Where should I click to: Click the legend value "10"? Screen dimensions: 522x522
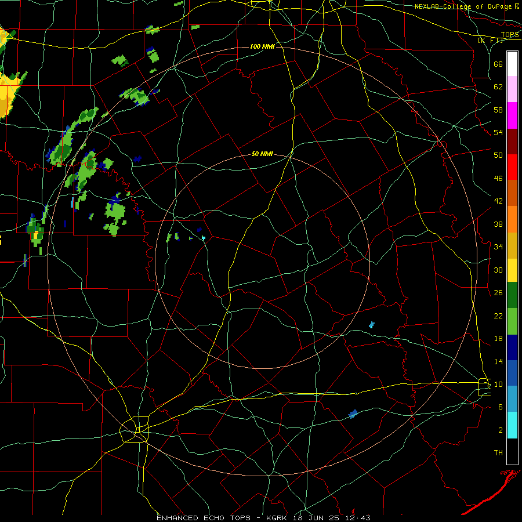[498, 385]
